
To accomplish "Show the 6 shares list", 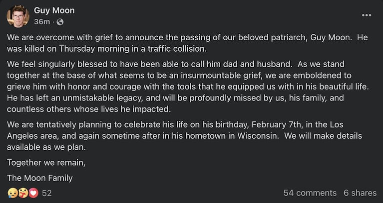I will [x=360, y=193].
